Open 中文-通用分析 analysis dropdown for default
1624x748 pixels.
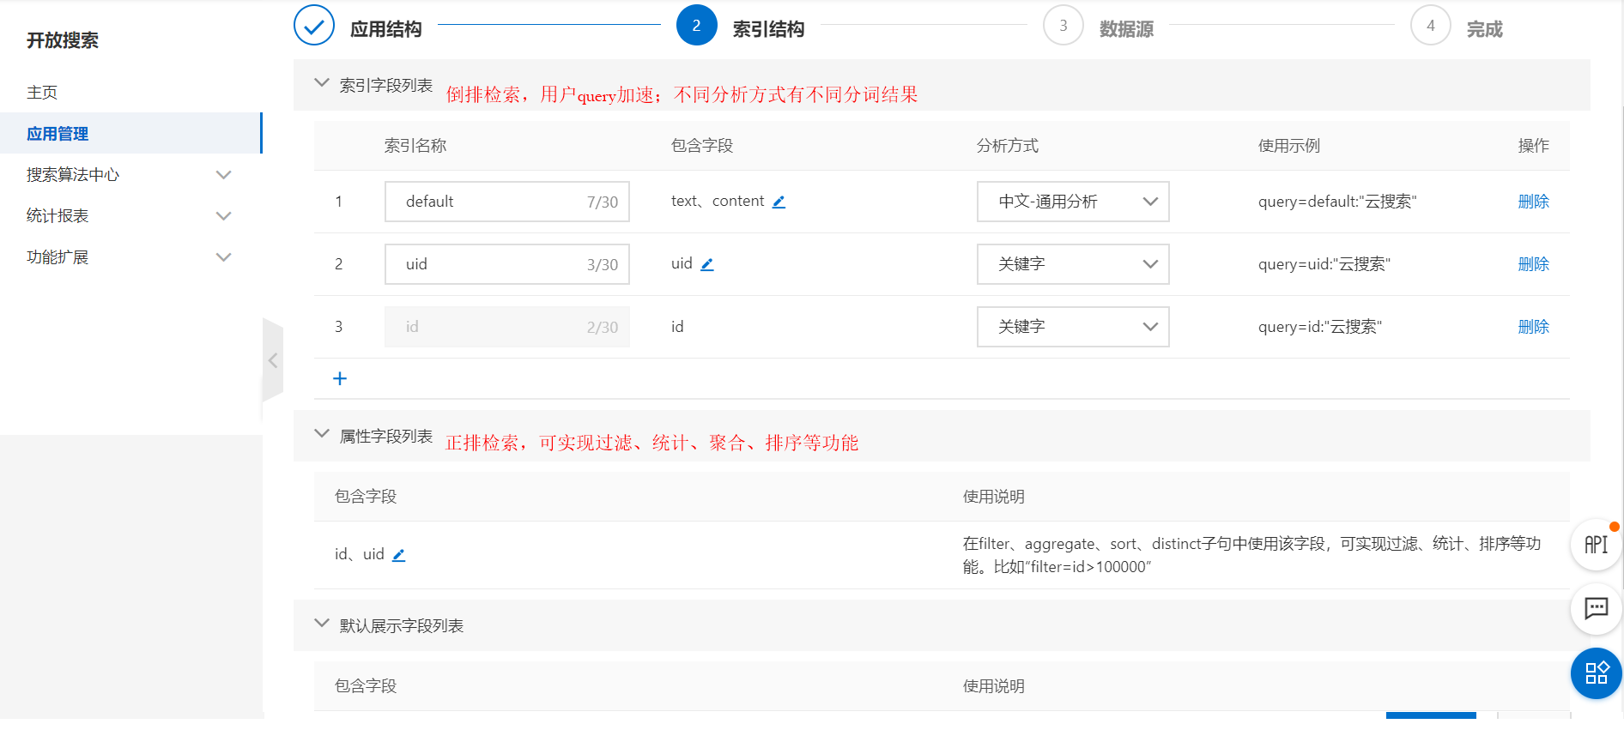(x=1073, y=202)
